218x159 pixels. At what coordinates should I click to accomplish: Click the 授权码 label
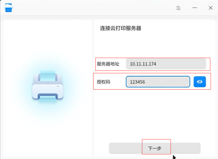tap(104, 82)
